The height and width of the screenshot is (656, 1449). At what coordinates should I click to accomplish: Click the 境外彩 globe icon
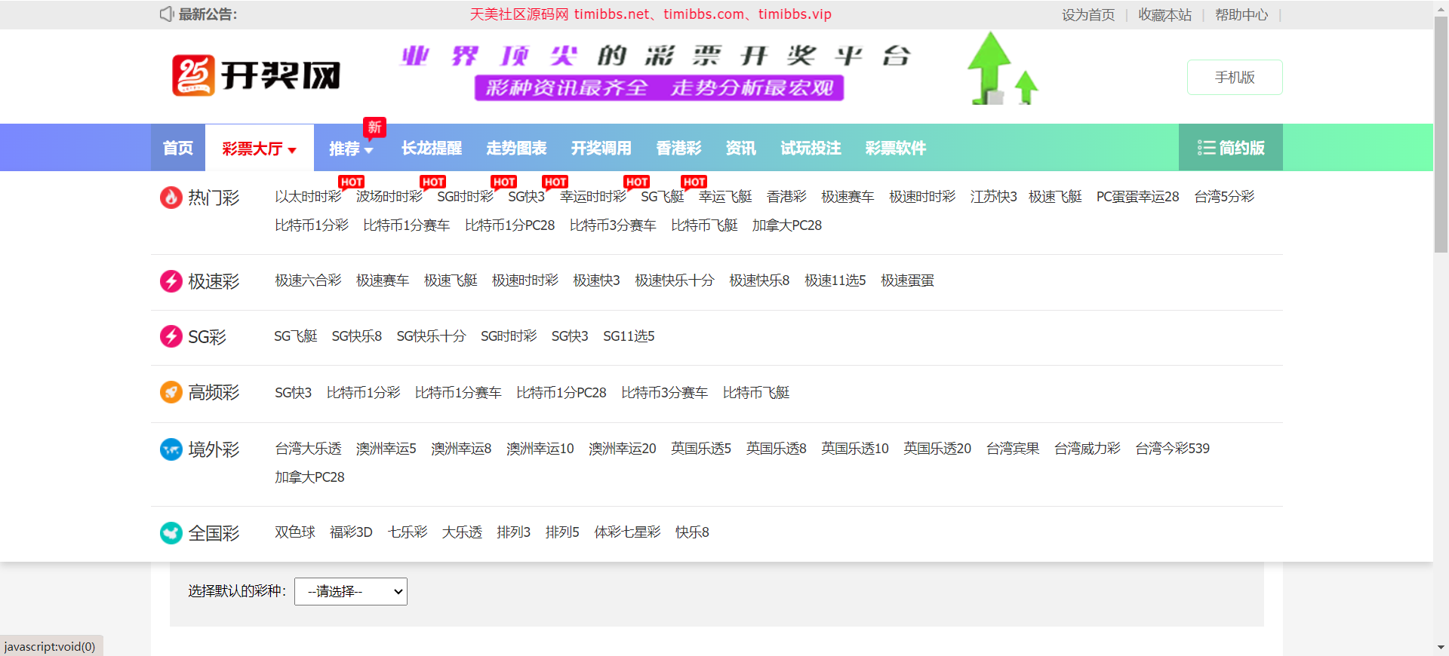tap(171, 449)
